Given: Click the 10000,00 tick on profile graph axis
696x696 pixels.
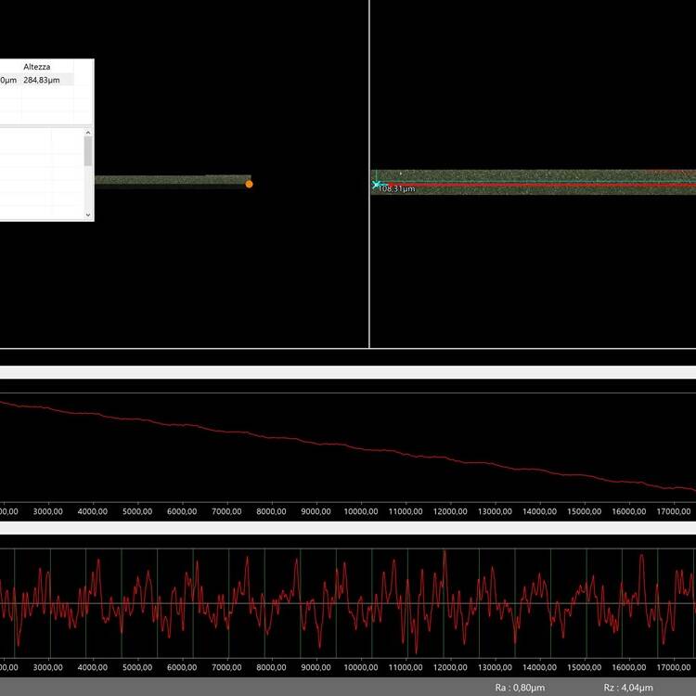Looking at the screenshot, I should pos(360,511).
